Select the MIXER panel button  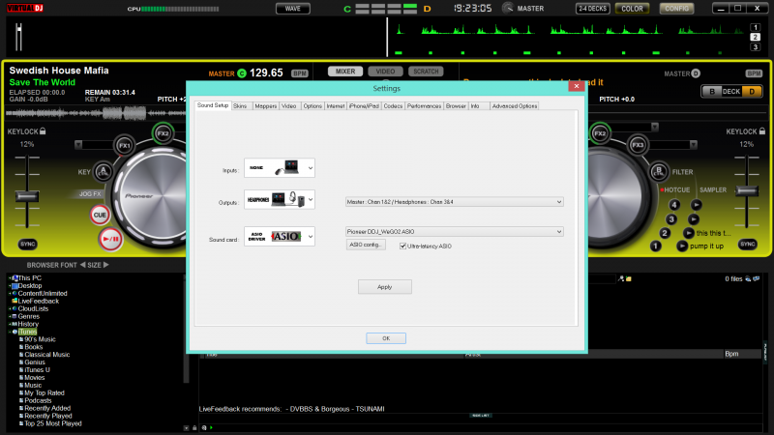click(345, 72)
